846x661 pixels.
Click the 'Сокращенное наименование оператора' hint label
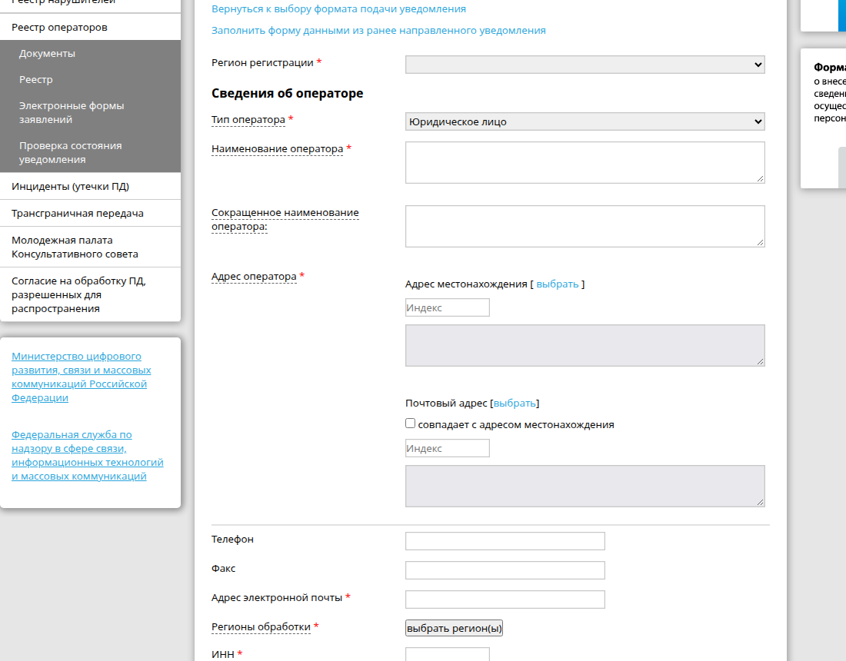click(x=285, y=219)
